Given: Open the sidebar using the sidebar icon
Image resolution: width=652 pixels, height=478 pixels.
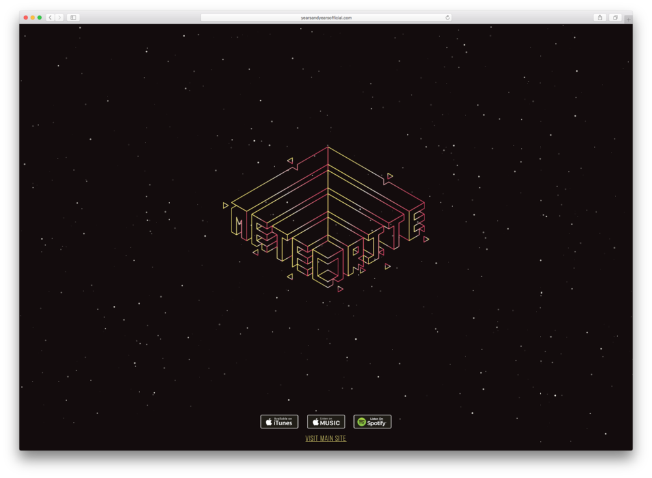Looking at the screenshot, I should pyautogui.click(x=73, y=18).
